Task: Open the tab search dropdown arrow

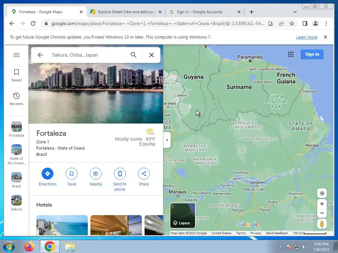Action: pyautogui.click(x=295, y=12)
